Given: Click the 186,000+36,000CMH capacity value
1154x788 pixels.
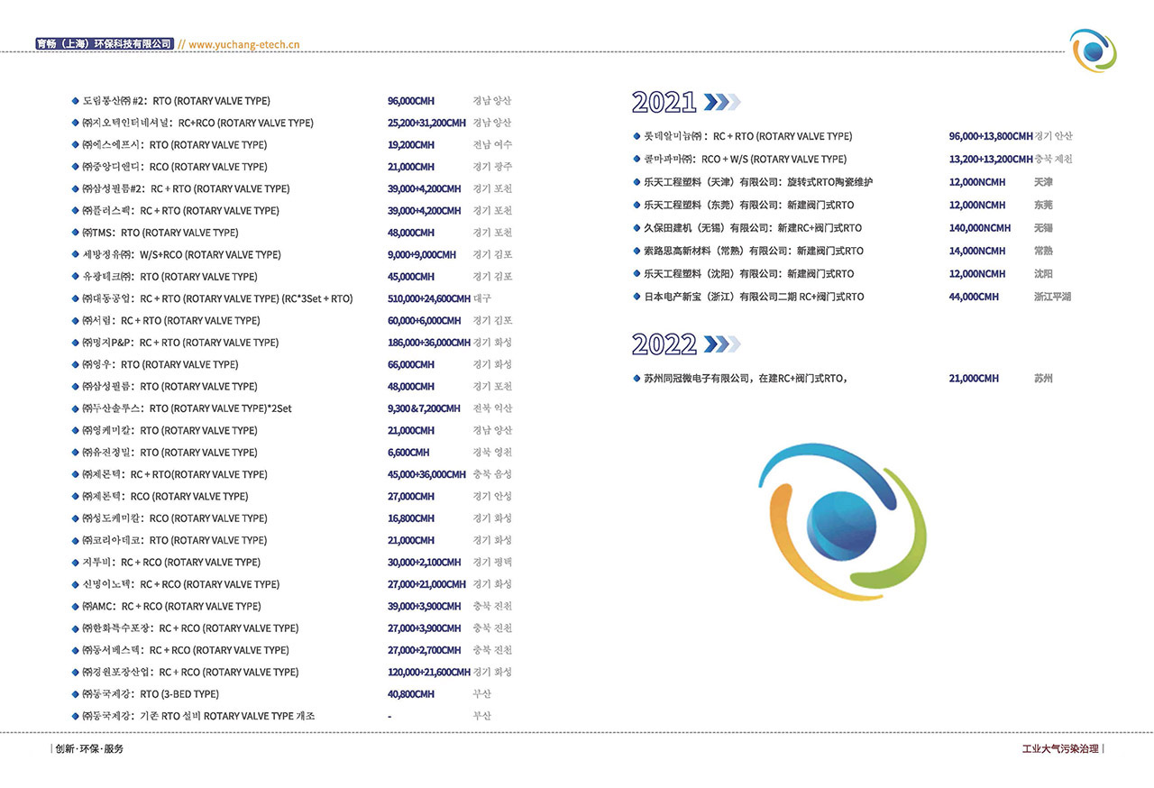Looking at the screenshot, I should [x=429, y=343].
